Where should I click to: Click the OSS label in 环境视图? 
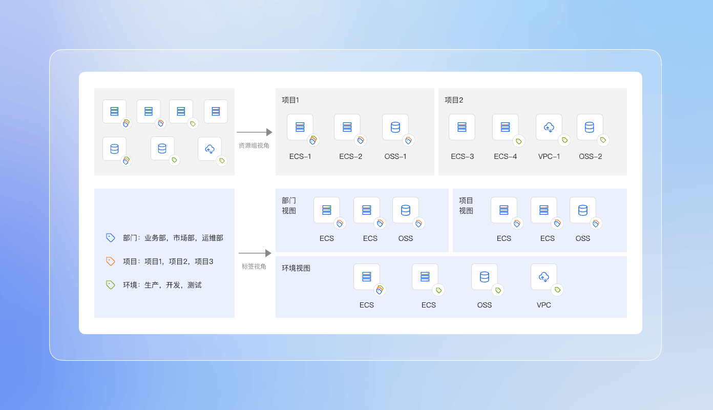[485, 305]
